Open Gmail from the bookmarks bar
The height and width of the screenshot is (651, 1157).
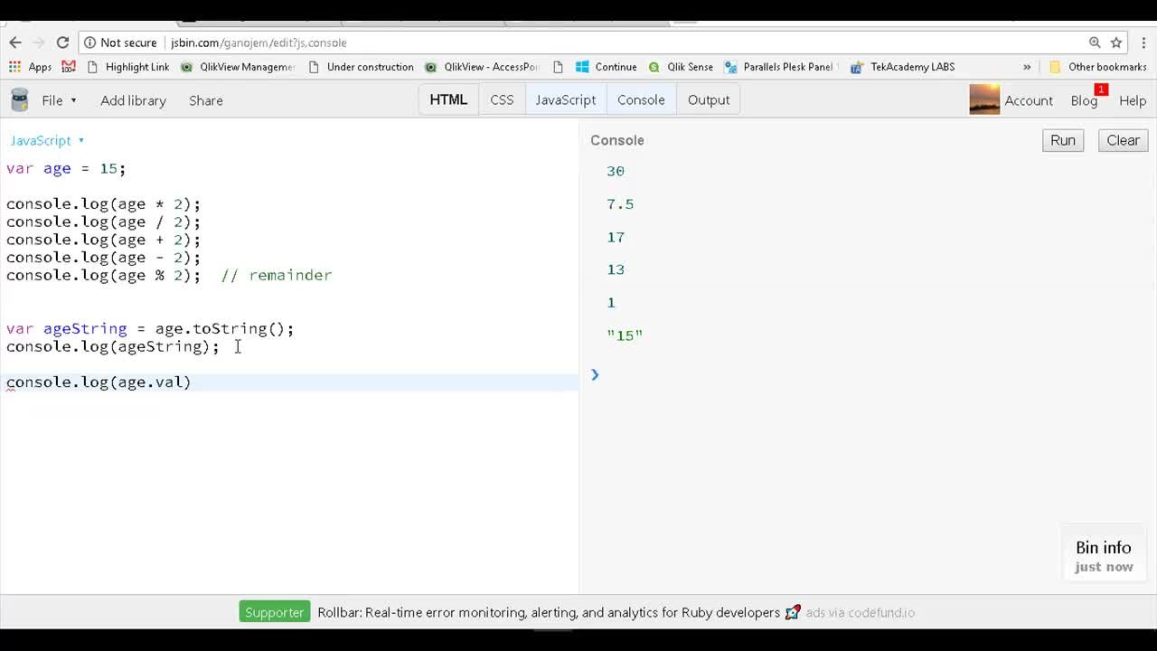(x=69, y=66)
